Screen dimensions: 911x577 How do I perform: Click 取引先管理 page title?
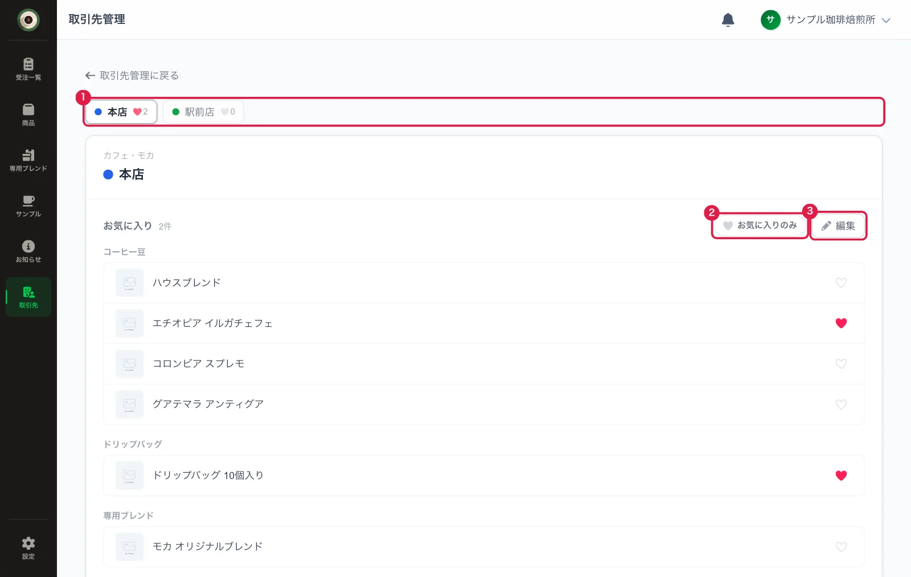[x=97, y=19]
